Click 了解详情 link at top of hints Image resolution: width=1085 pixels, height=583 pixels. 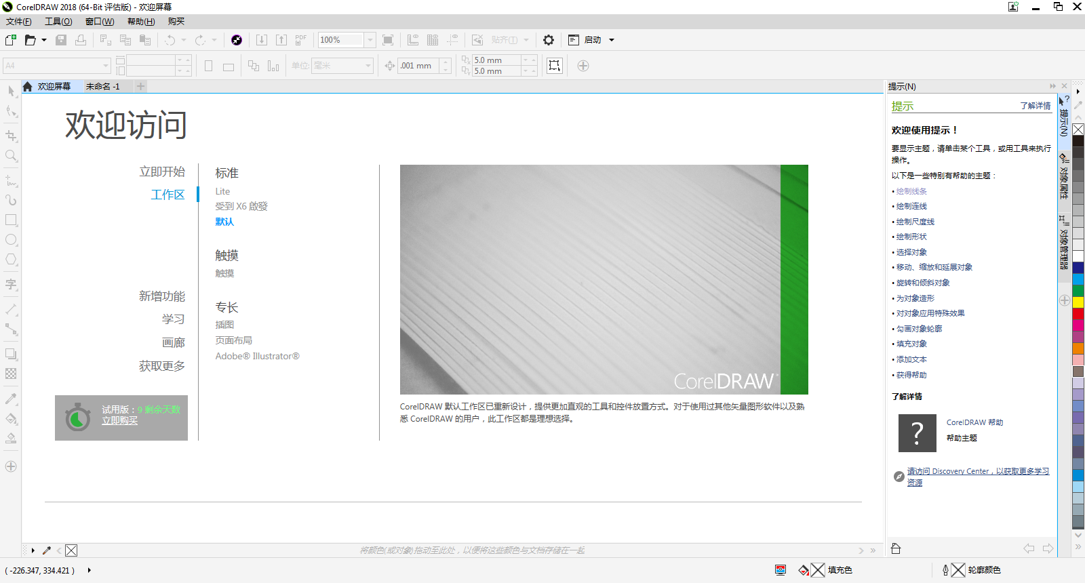(1035, 106)
